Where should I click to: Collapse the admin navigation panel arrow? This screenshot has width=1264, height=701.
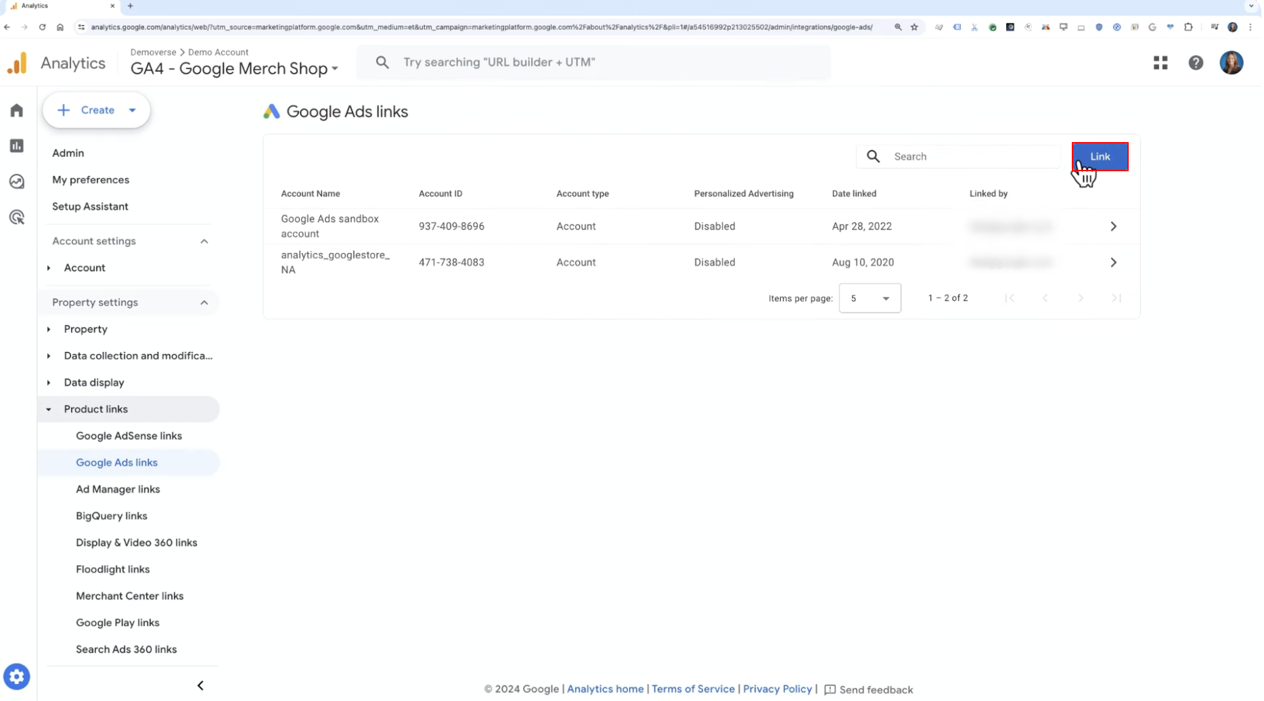coord(200,685)
